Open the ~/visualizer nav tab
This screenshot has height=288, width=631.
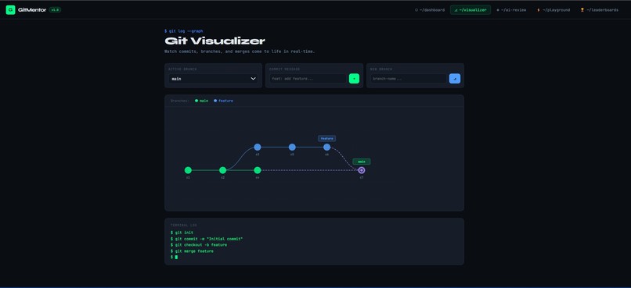(471, 10)
